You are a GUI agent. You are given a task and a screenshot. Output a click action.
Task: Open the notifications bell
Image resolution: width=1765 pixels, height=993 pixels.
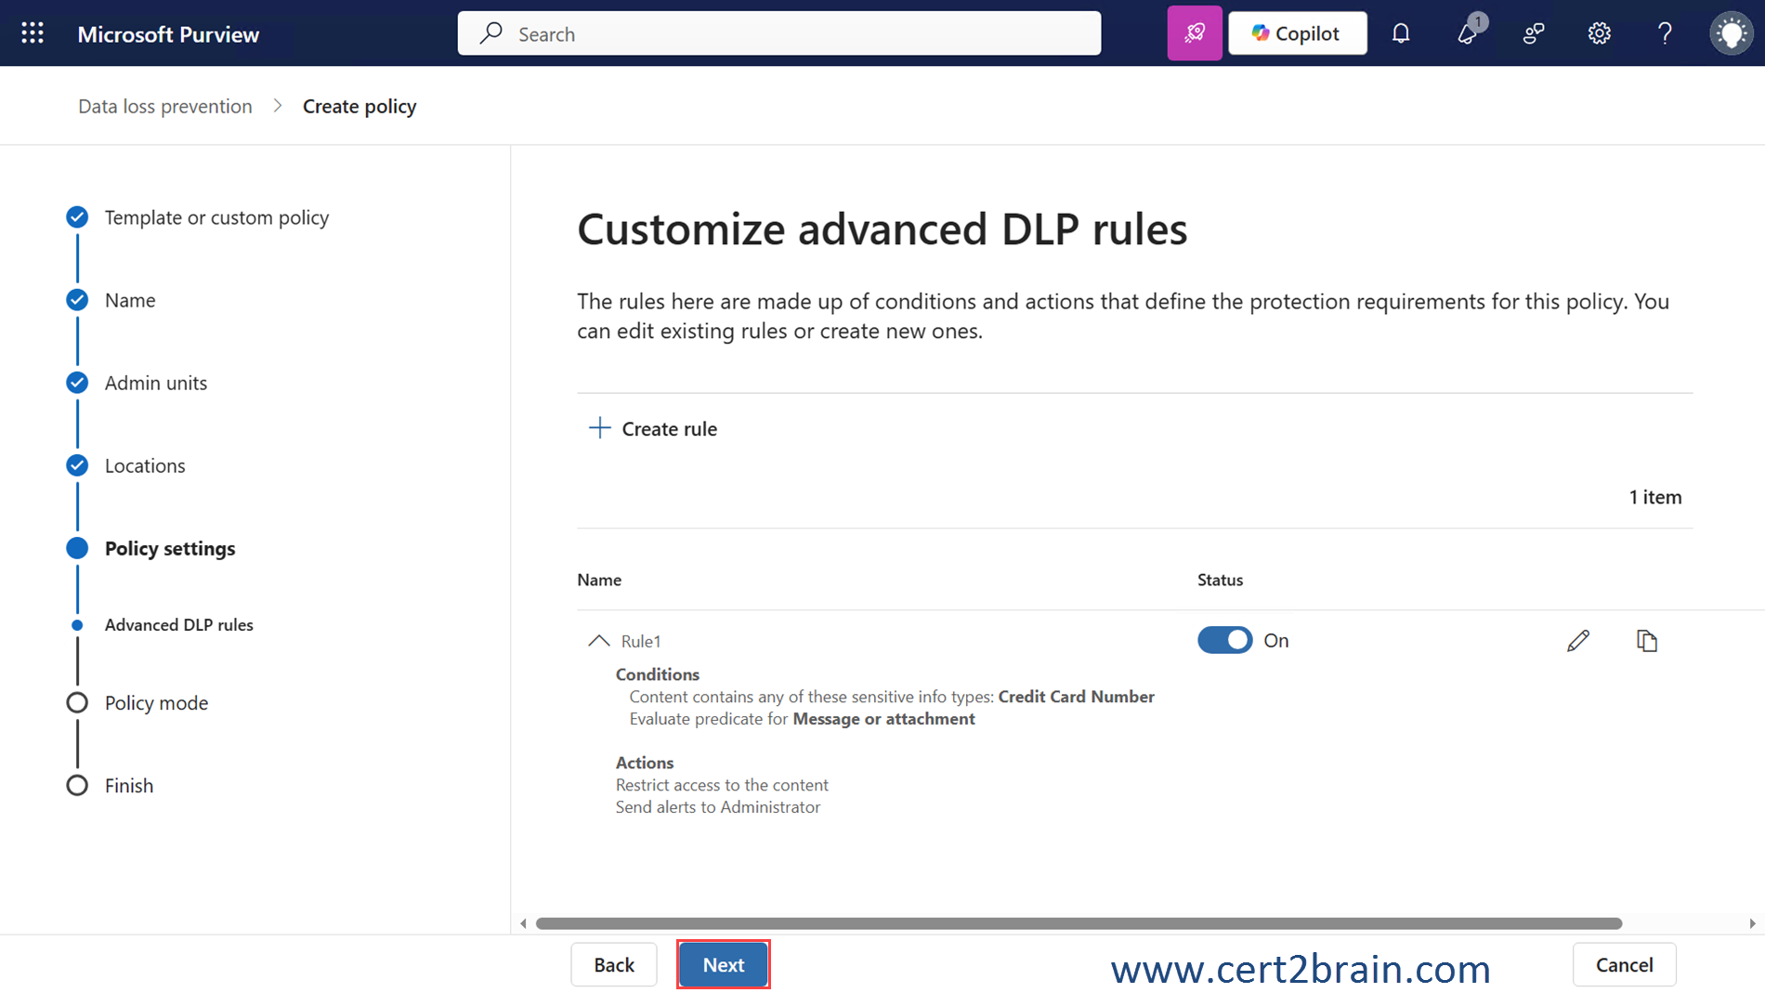point(1401,33)
